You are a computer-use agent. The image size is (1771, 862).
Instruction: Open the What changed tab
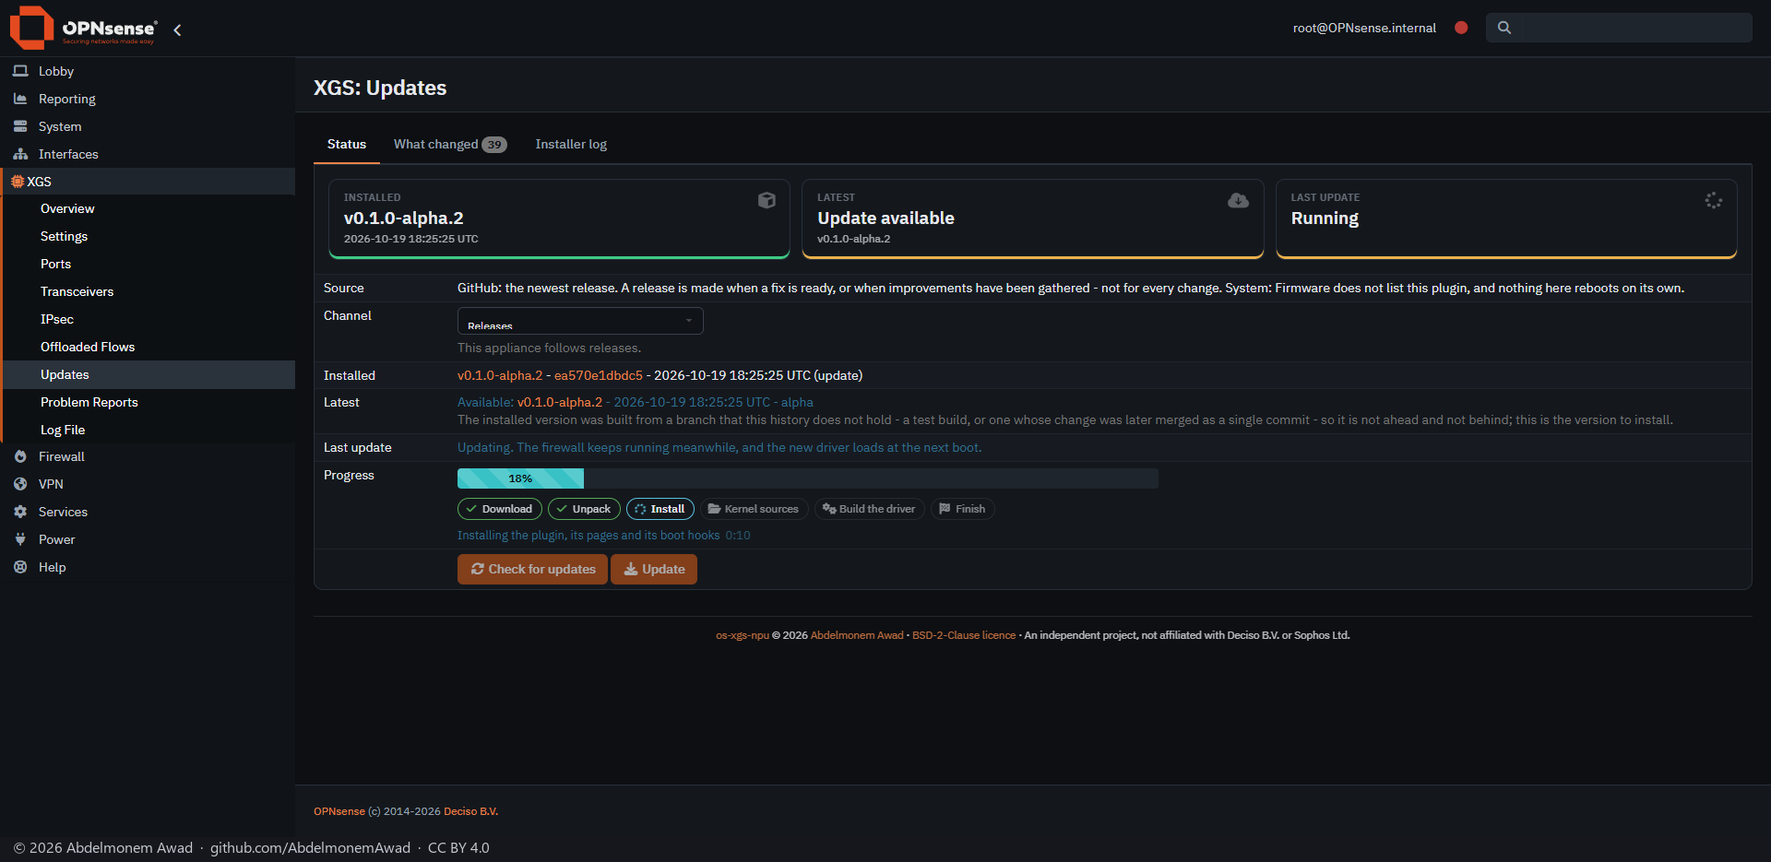pyautogui.click(x=450, y=144)
